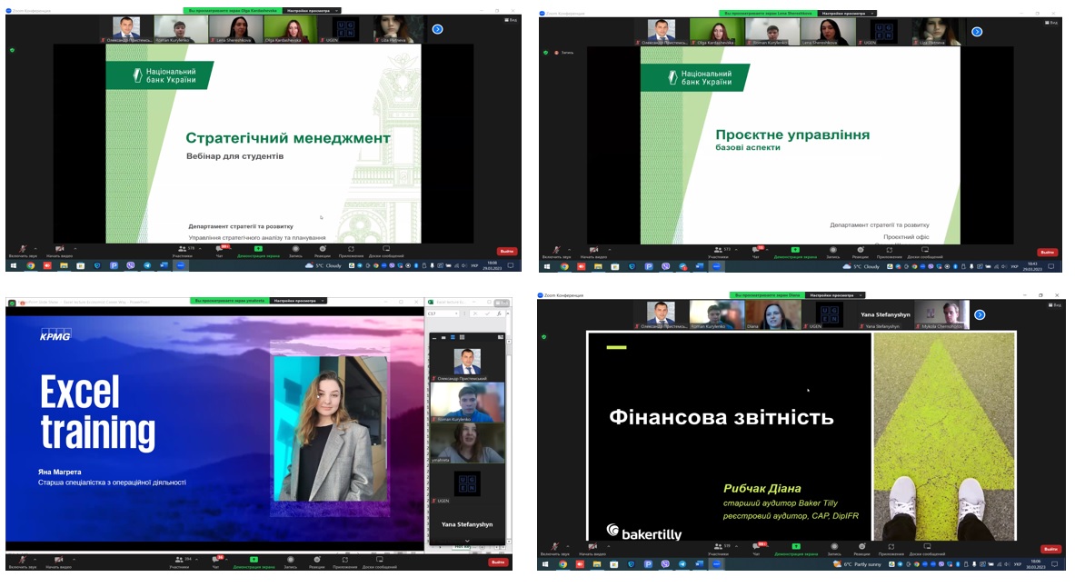
Task: Open Apps (Приложения) in Стратегічний менеджмент window
Action: pos(351,251)
